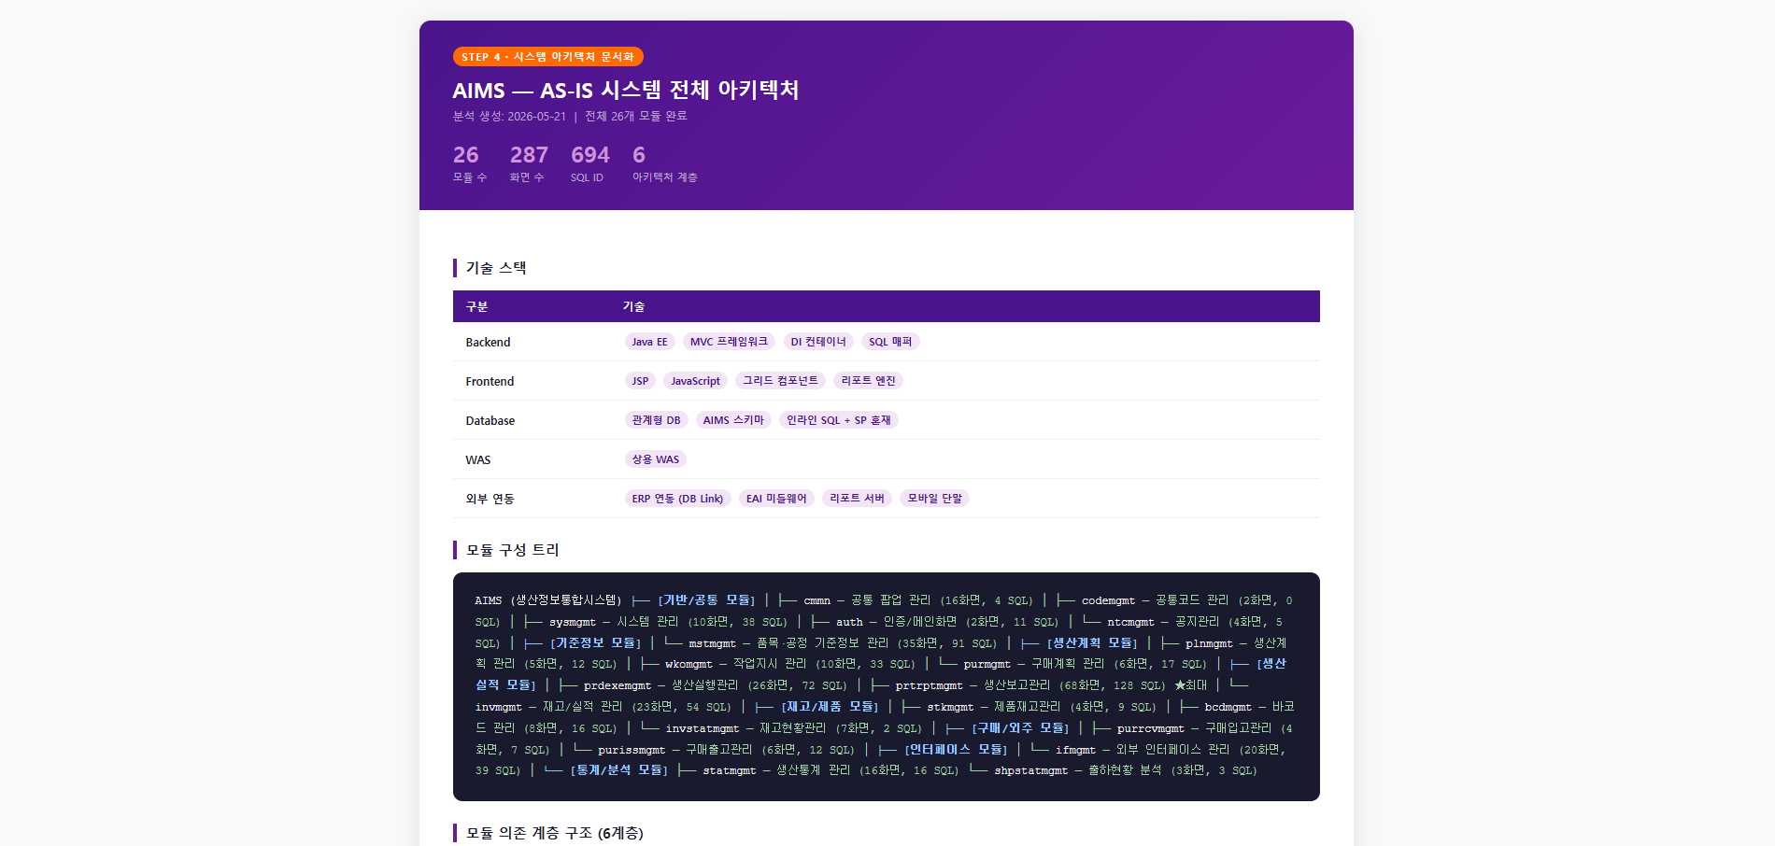Screen dimensions: 1775x846
Task: Select the [인터페이스 모듈] tree group
Action: pyautogui.click(x=956, y=750)
